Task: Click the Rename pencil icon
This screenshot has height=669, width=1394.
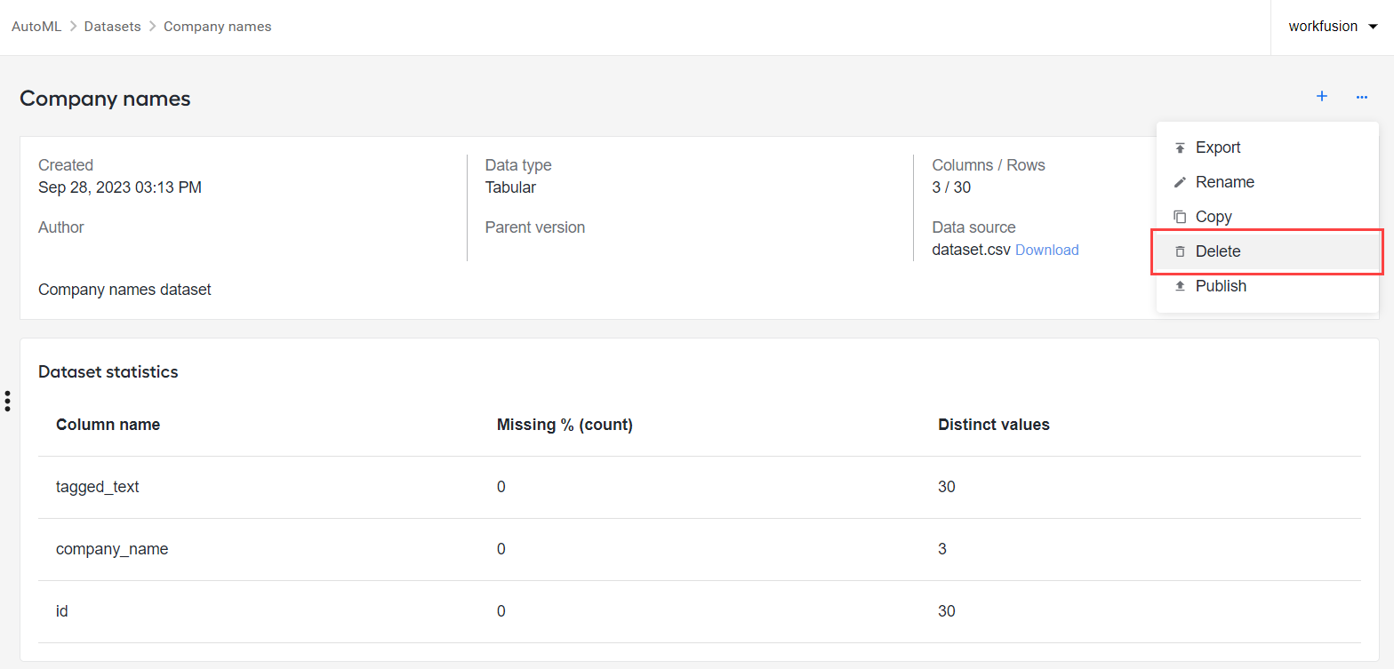Action: pos(1180,182)
